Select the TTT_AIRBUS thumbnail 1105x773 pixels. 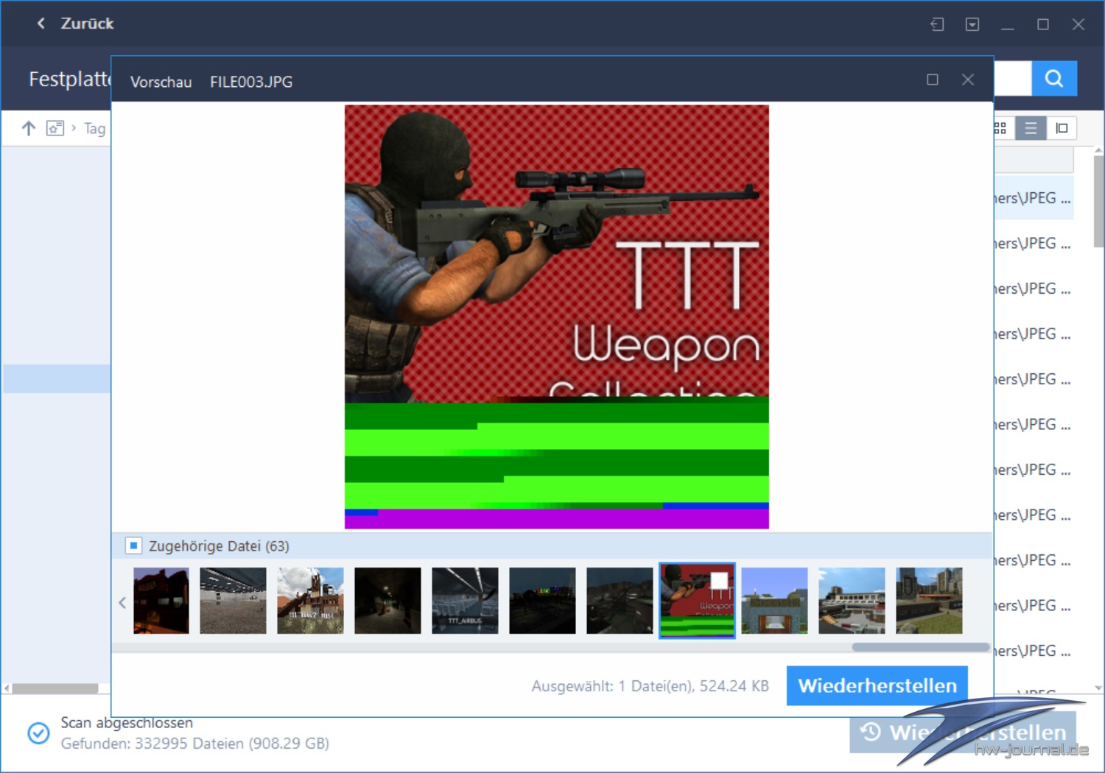[465, 600]
